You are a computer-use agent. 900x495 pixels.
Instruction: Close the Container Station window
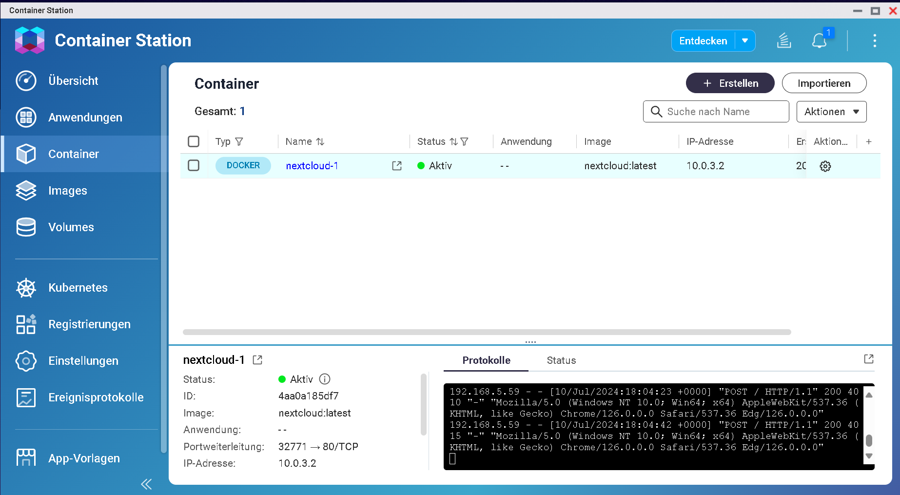[893, 11]
